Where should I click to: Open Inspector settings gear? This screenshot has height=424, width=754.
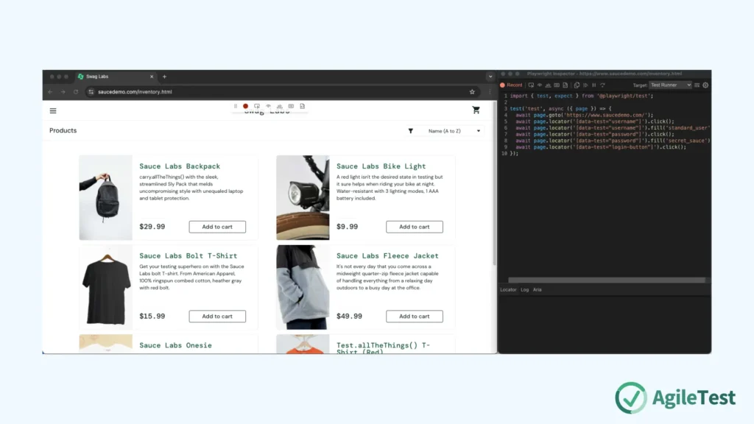[x=705, y=85]
